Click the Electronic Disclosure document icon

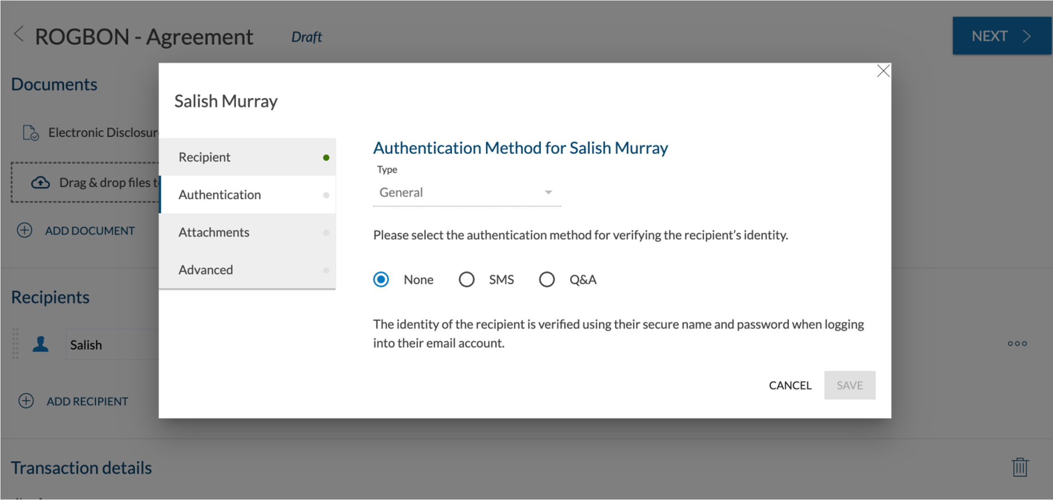point(31,132)
